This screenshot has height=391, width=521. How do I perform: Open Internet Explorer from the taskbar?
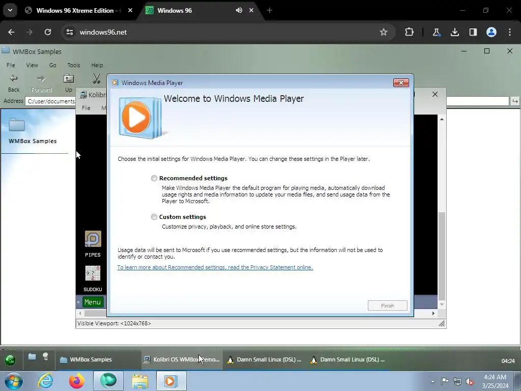pyautogui.click(x=45, y=381)
